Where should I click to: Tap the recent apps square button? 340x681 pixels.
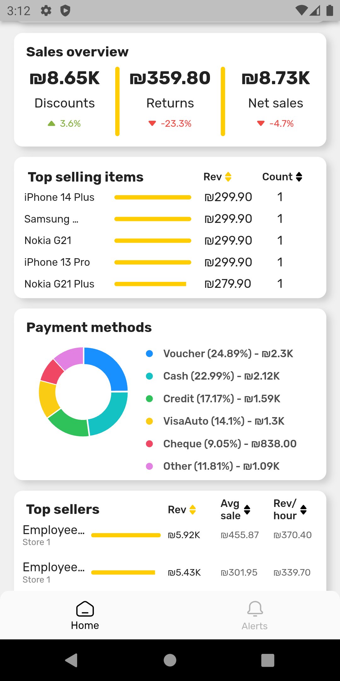268,660
